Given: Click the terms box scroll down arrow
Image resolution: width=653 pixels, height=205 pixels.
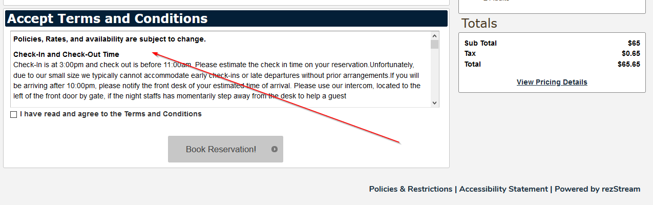Looking at the screenshot, I should (x=435, y=103).
